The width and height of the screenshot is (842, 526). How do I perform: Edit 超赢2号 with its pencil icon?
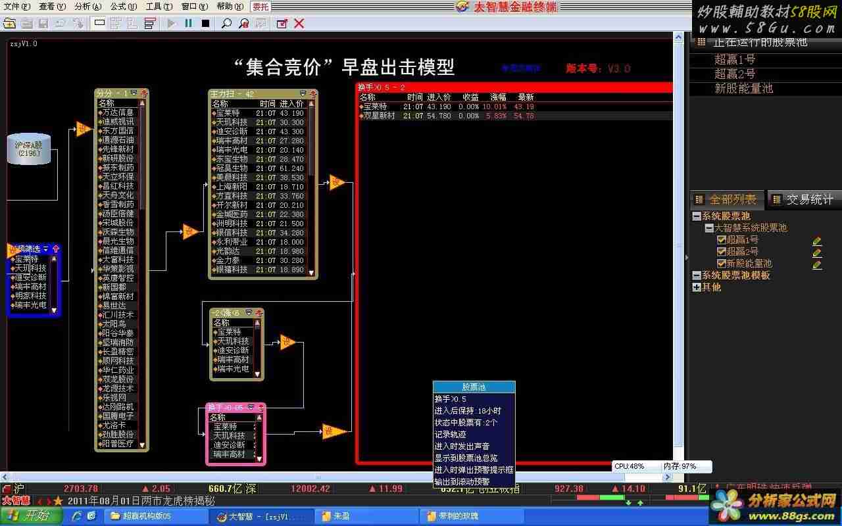817,253
